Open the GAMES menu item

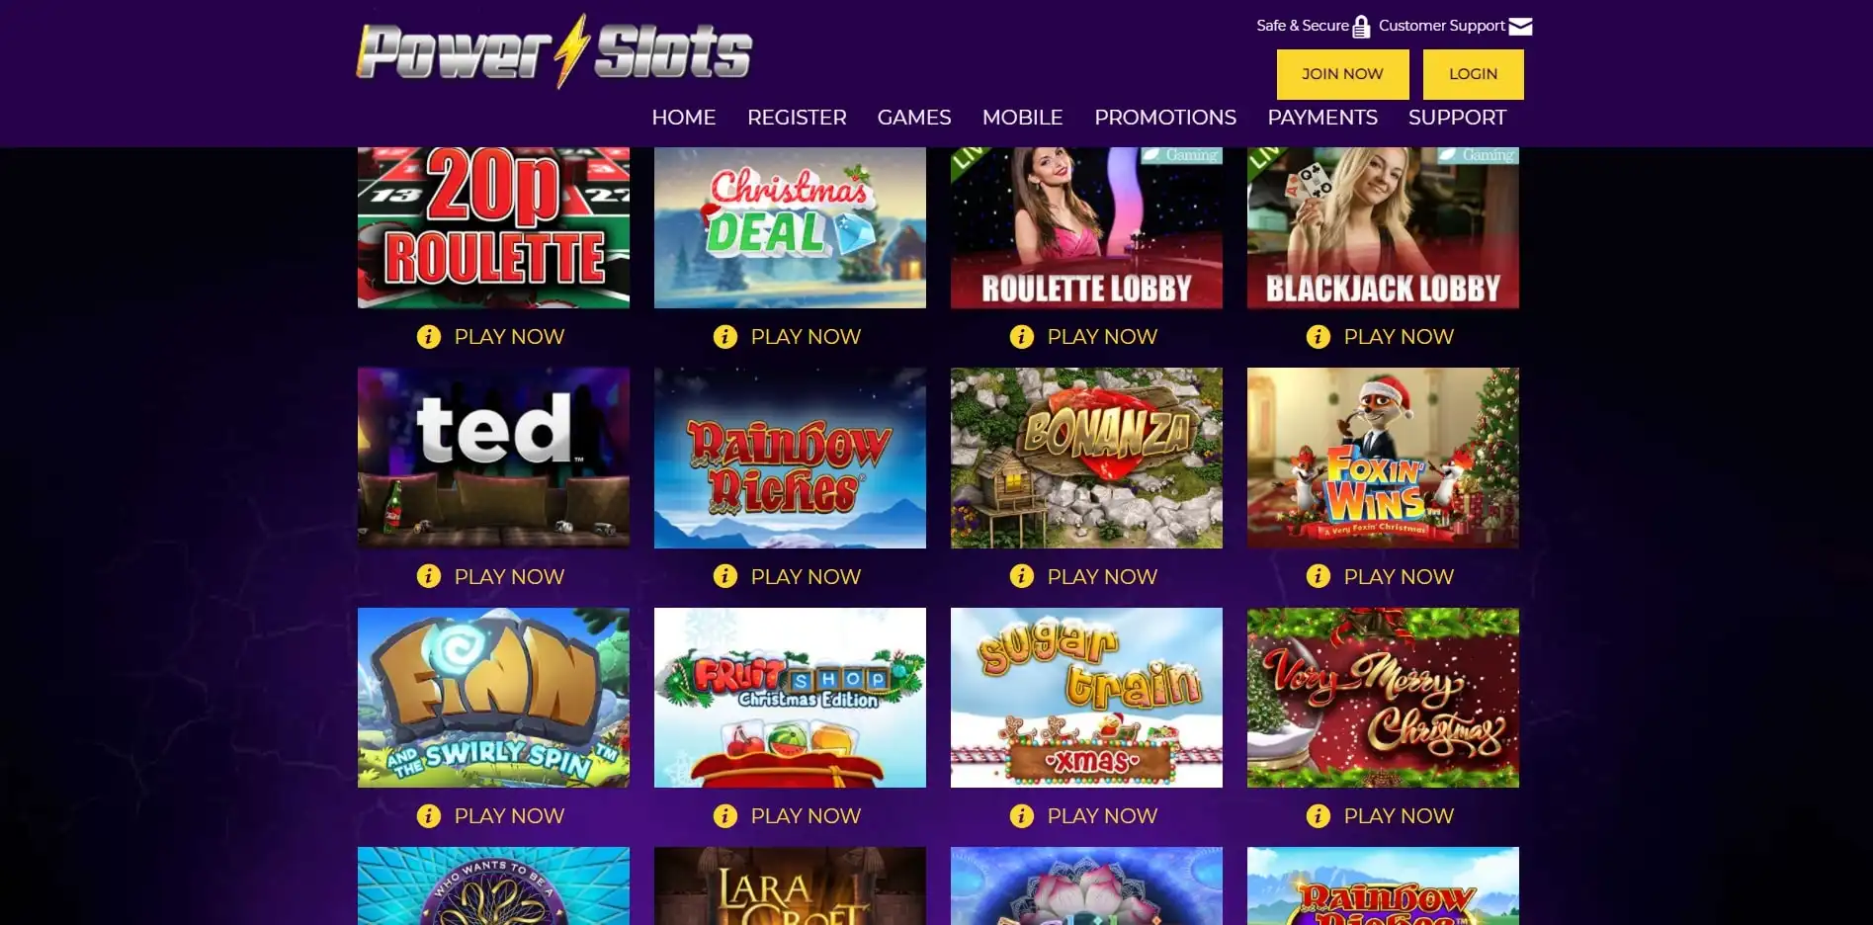(914, 118)
